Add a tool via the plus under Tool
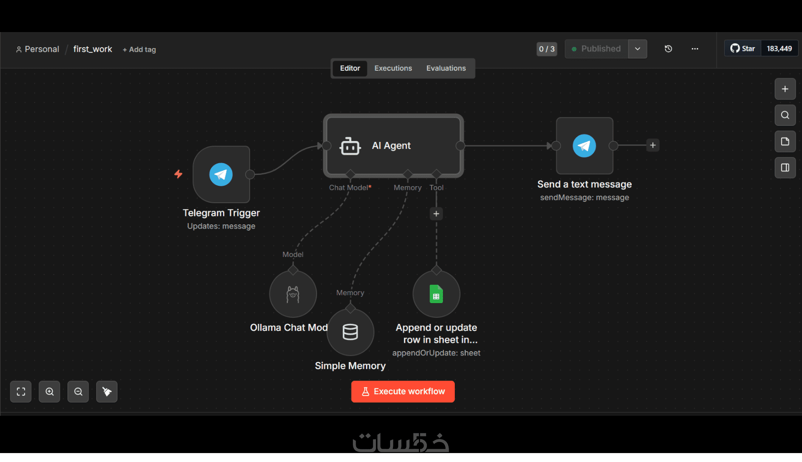Screen dimensions: 802x462 (436, 214)
